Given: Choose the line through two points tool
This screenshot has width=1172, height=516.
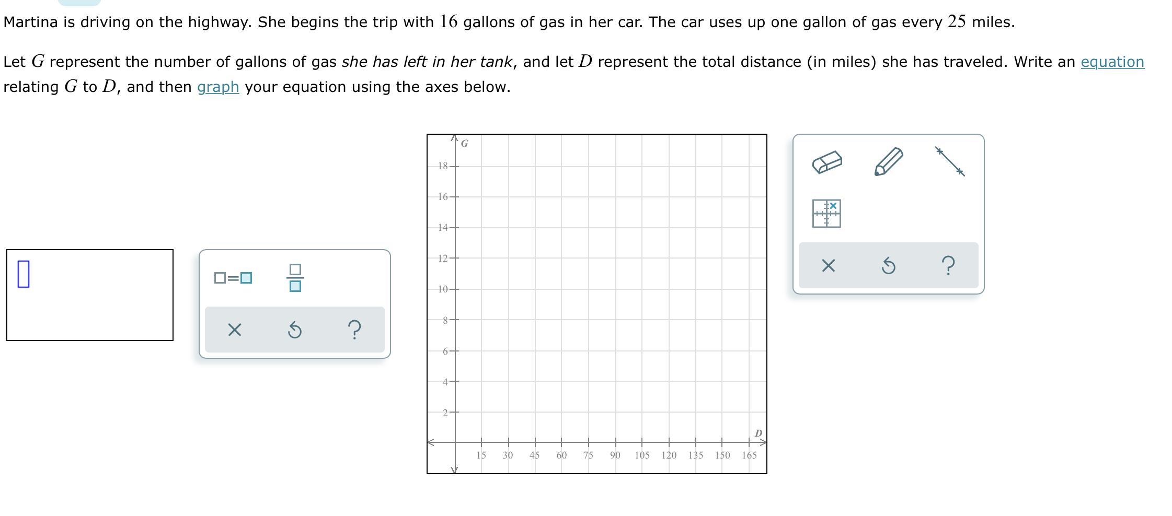Looking at the screenshot, I should coord(950,161).
